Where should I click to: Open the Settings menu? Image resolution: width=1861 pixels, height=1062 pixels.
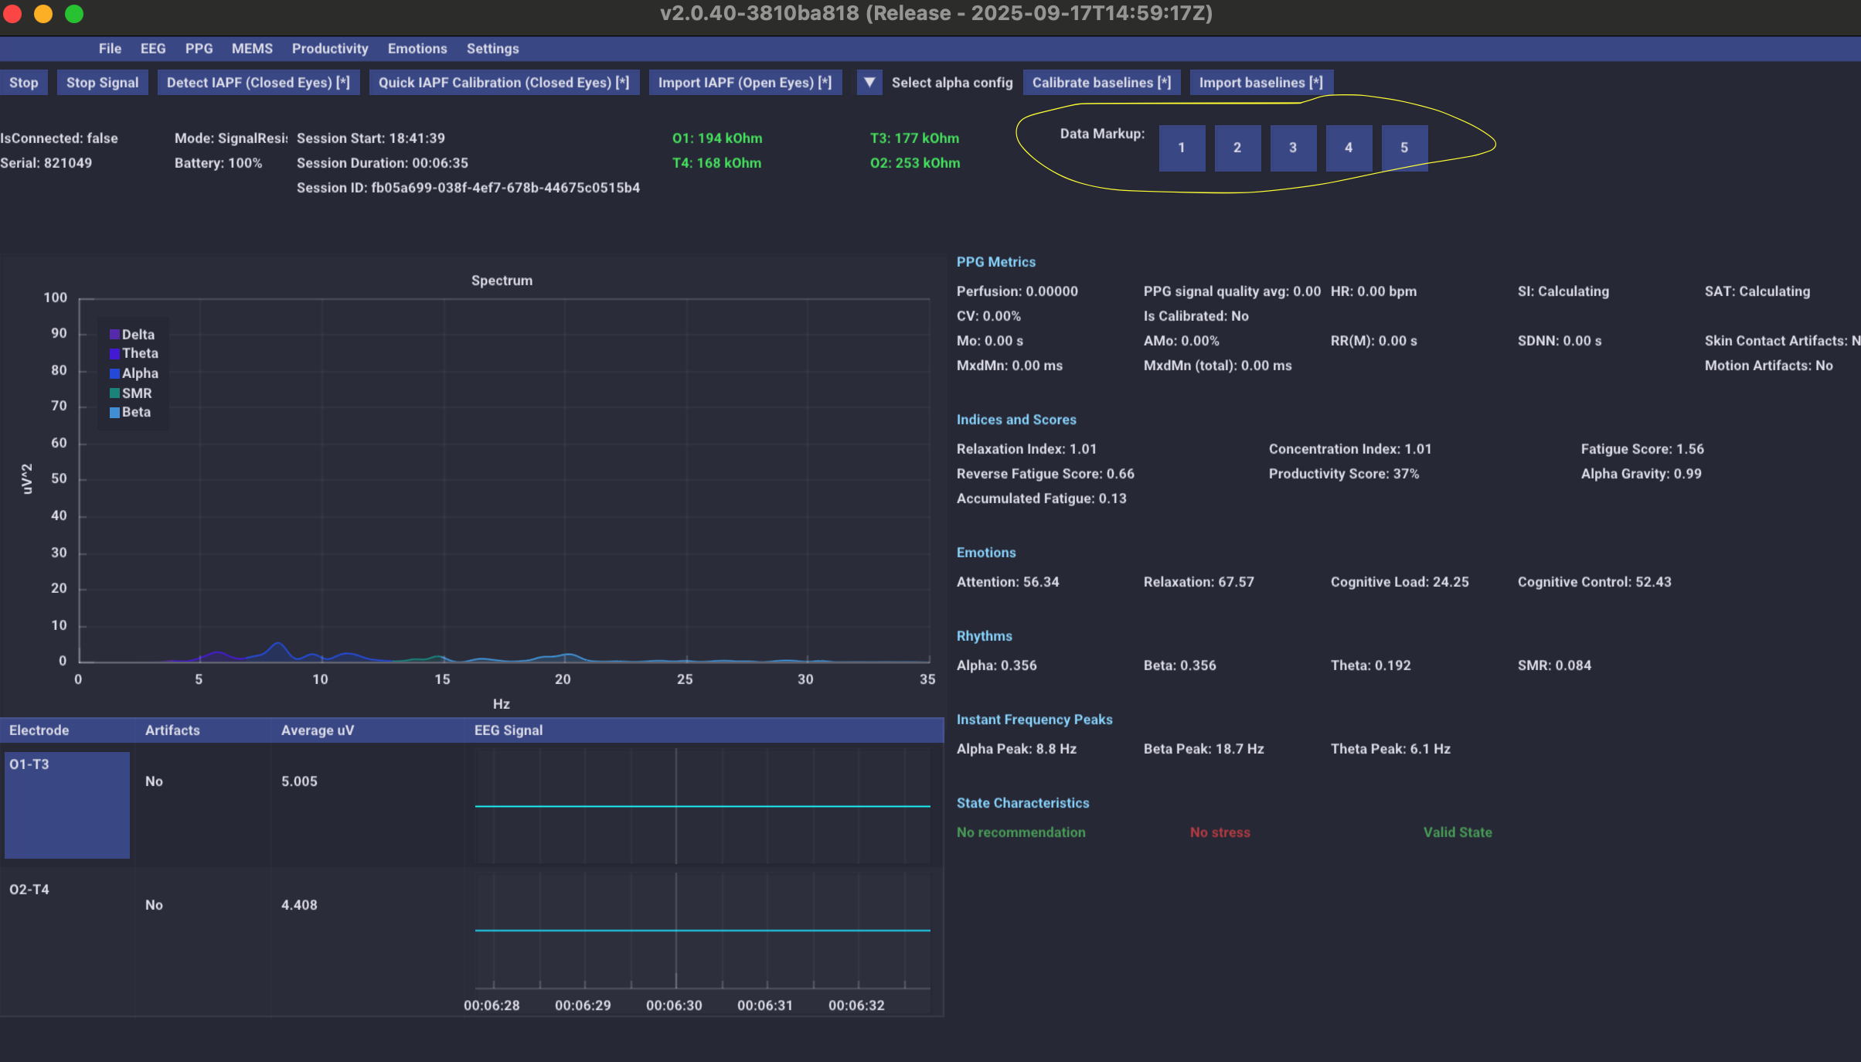pos(492,49)
